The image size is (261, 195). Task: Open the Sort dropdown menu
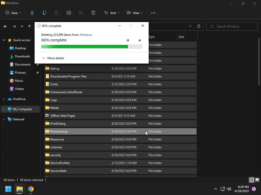coord(112,13)
